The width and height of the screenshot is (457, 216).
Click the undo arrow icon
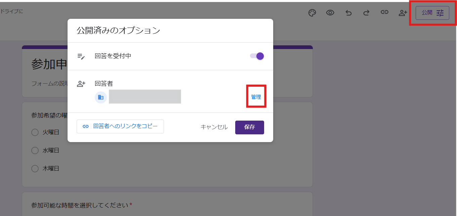[x=348, y=13]
